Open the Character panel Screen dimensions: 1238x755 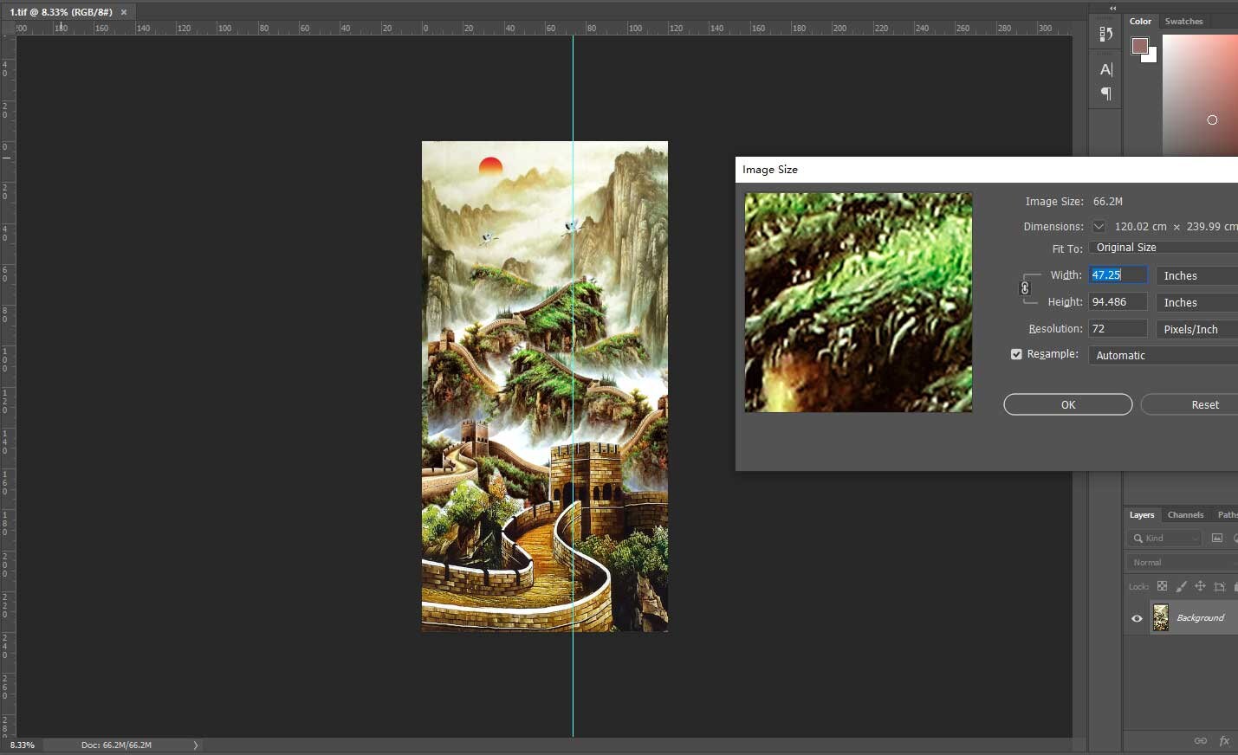(1105, 69)
